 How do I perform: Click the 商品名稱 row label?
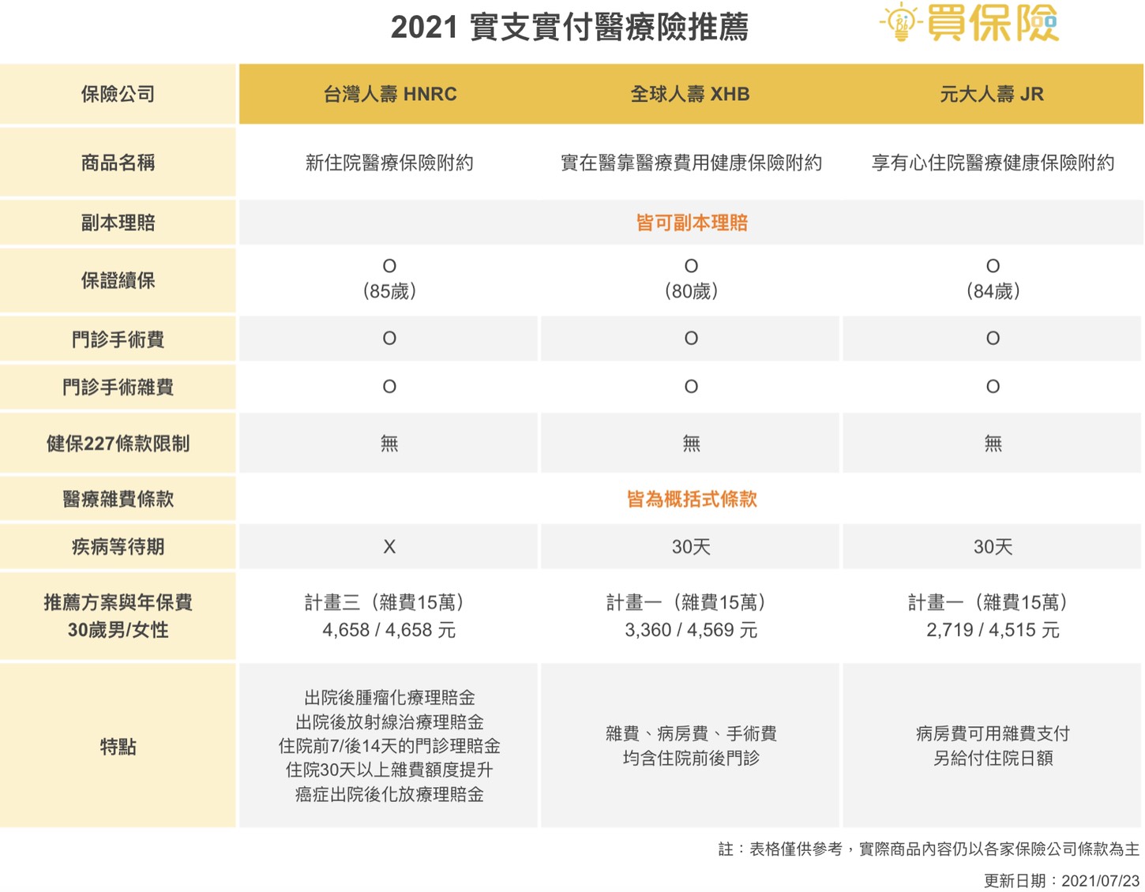tap(118, 163)
